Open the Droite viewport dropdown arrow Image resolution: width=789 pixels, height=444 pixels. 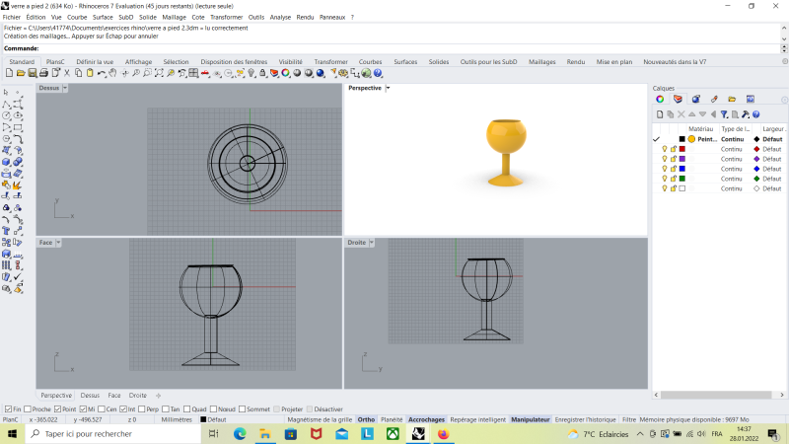pos(373,242)
